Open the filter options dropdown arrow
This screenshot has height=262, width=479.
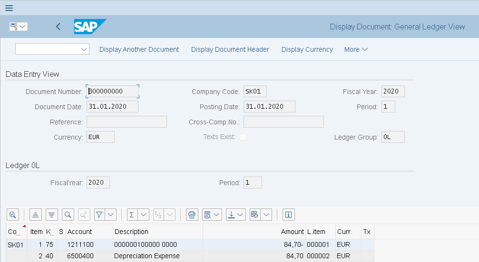pyautogui.click(x=111, y=215)
